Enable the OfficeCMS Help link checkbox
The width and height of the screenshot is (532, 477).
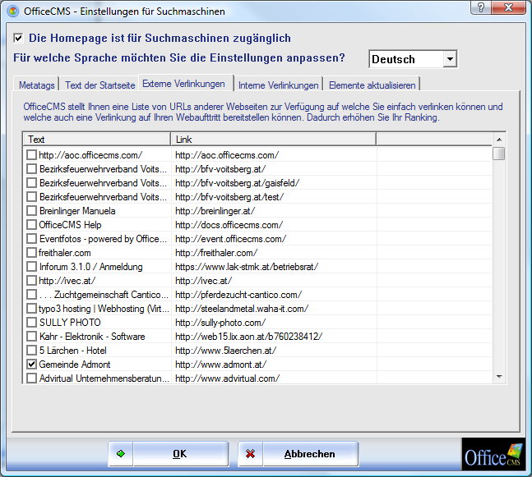[x=31, y=225]
